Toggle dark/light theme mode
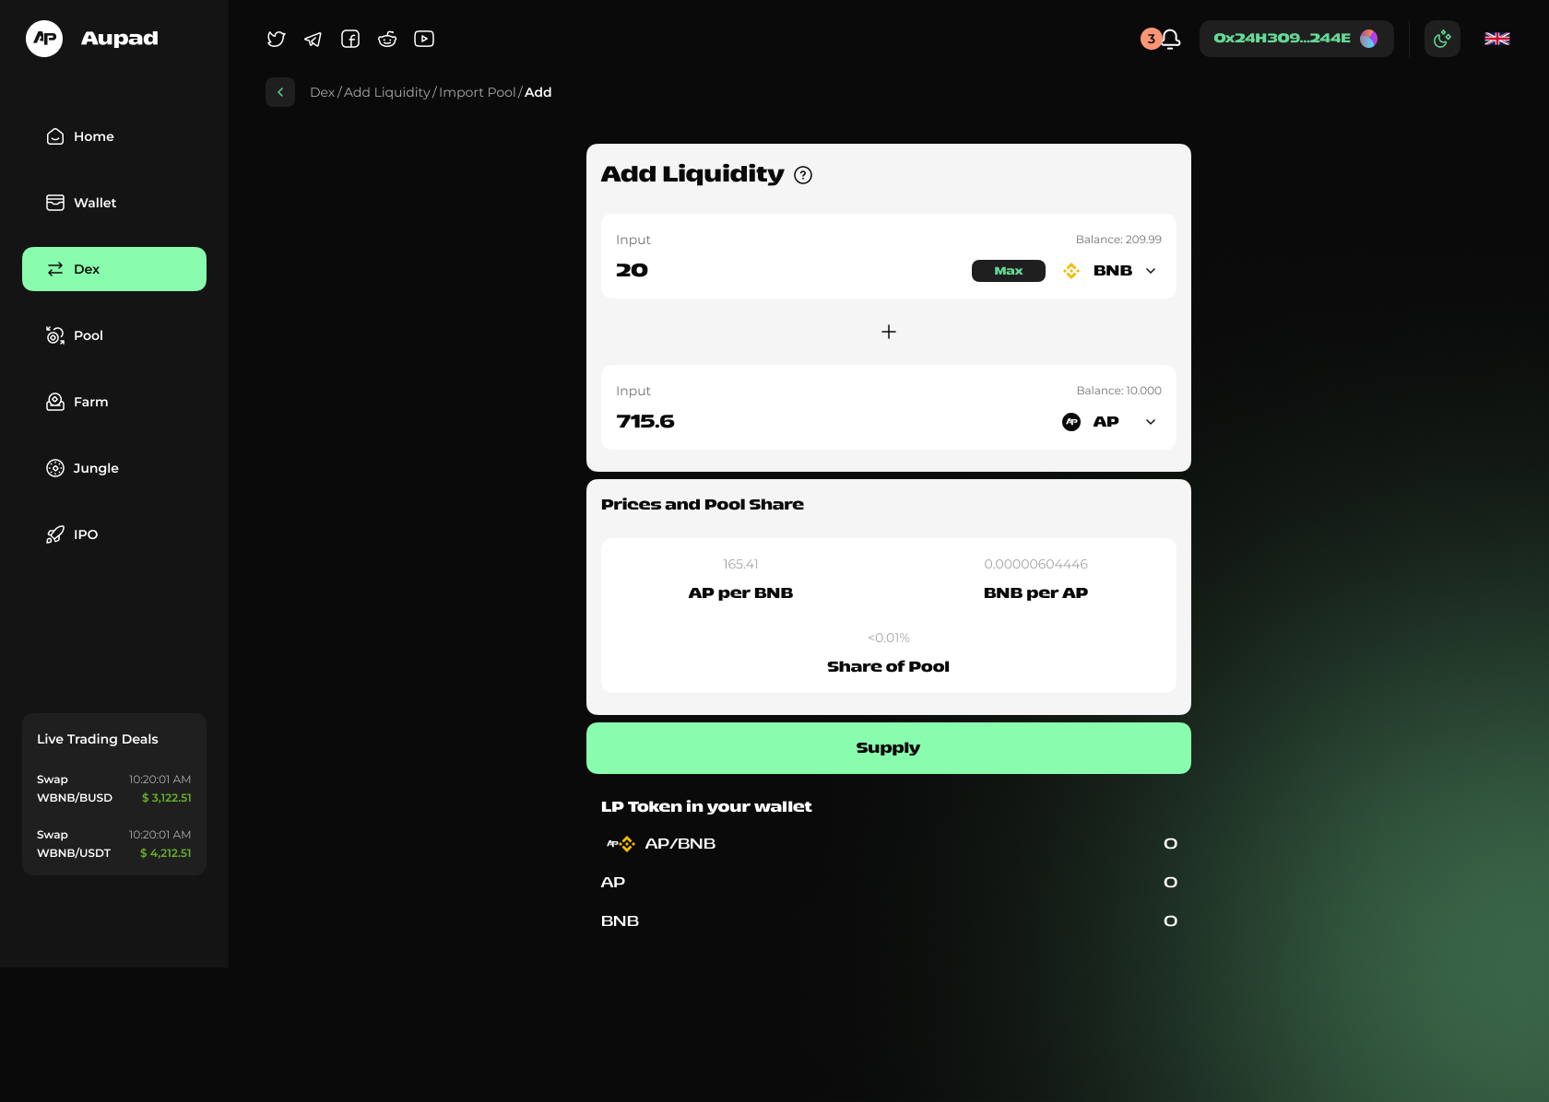1549x1102 pixels. (1442, 39)
